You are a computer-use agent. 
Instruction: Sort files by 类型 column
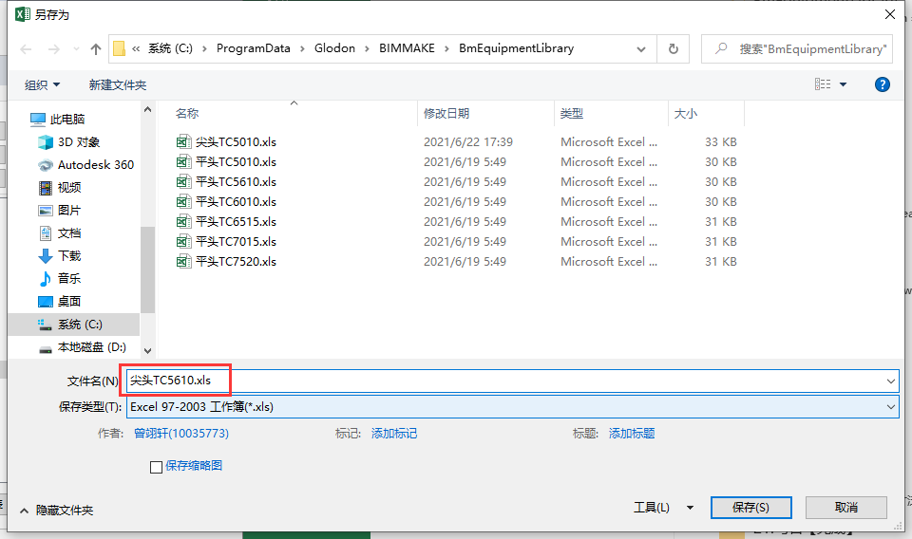[x=571, y=113]
